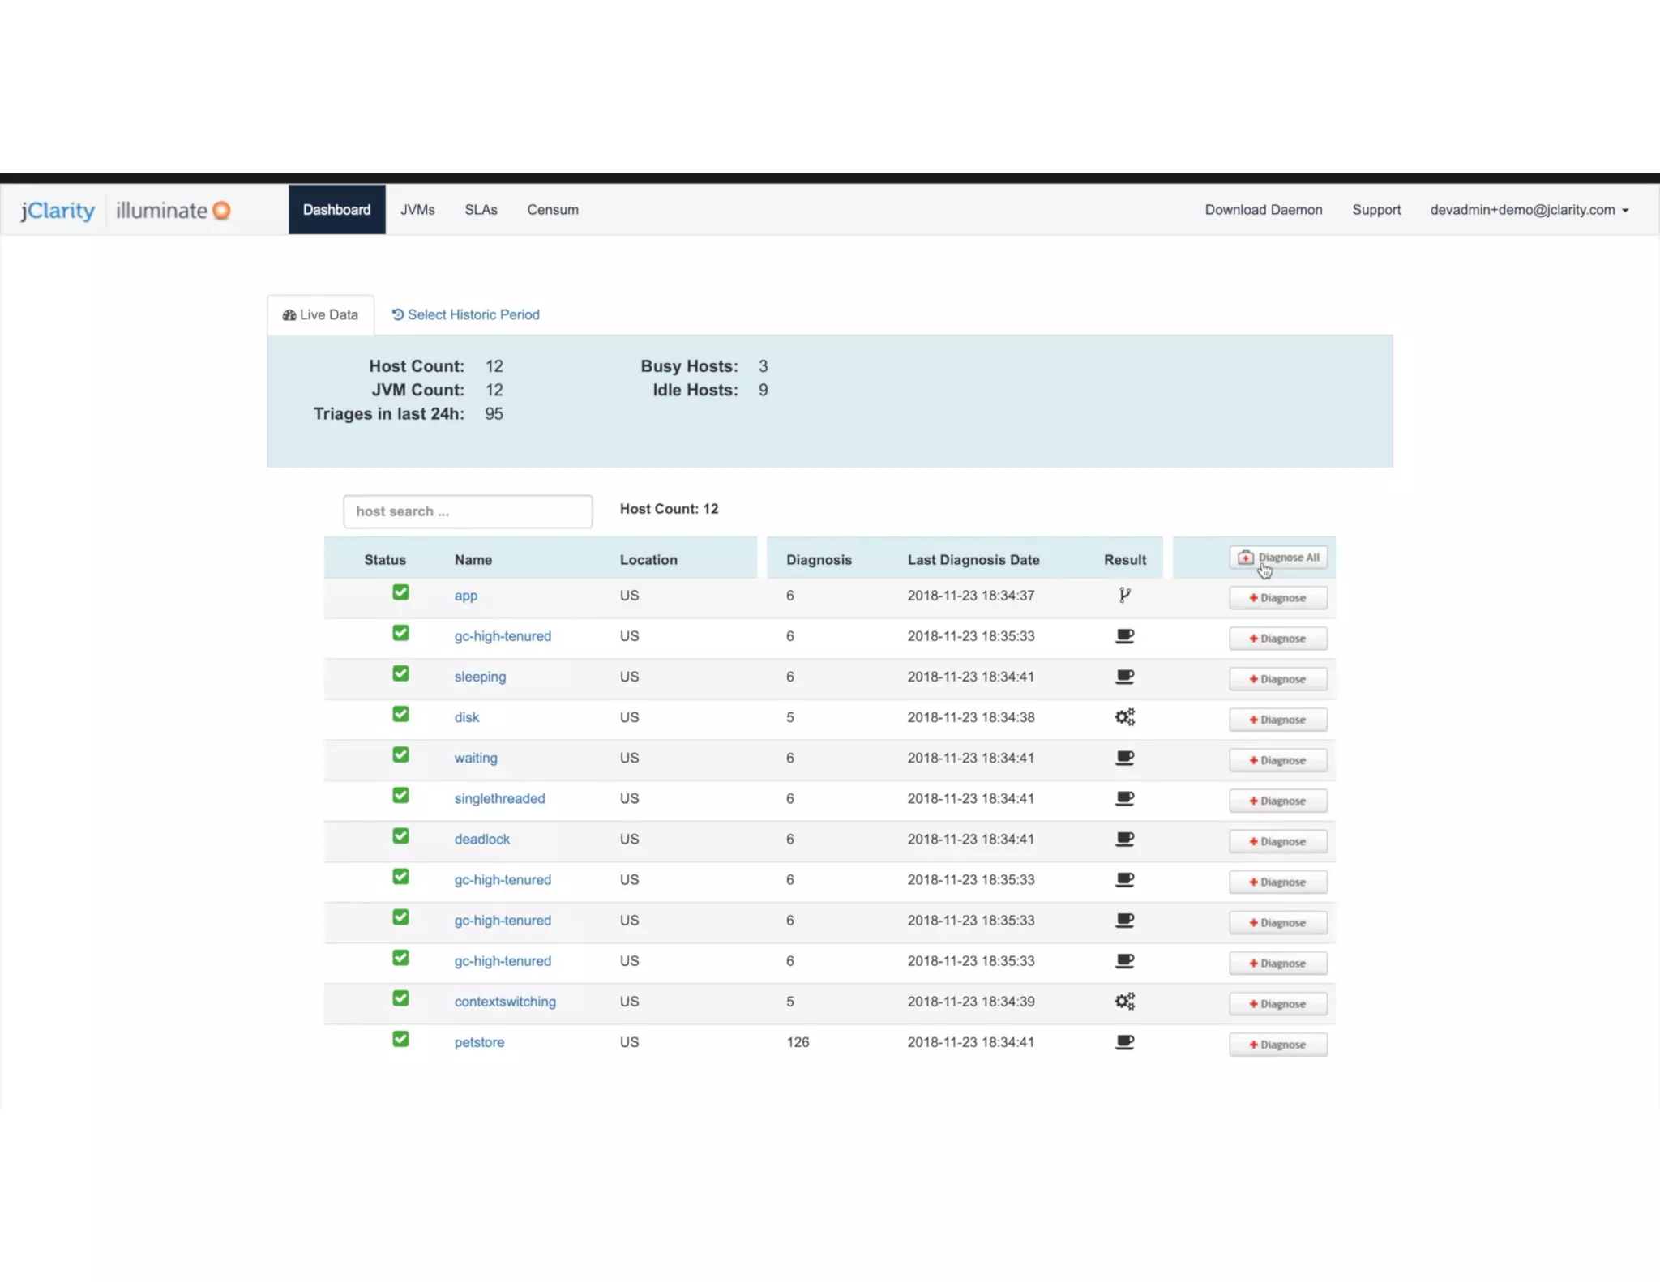Image resolution: width=1660 pixels, height=1282 pixels.
Task: Click Diagnose button for singlethreaded row
Action: pos(1277,801)
